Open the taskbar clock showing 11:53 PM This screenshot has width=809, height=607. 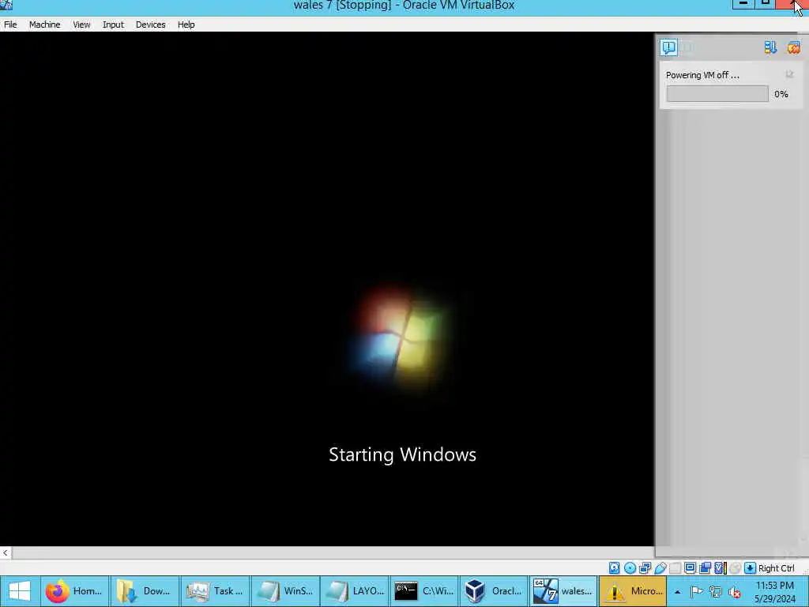click(x=775, y=592)
